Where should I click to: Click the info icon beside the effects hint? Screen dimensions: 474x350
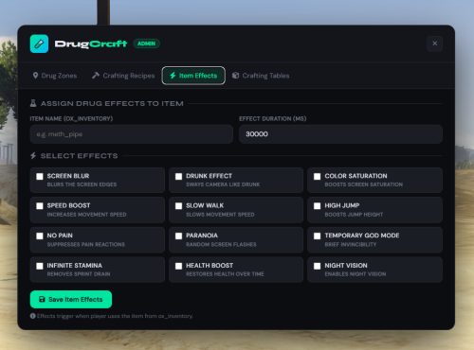32,316
